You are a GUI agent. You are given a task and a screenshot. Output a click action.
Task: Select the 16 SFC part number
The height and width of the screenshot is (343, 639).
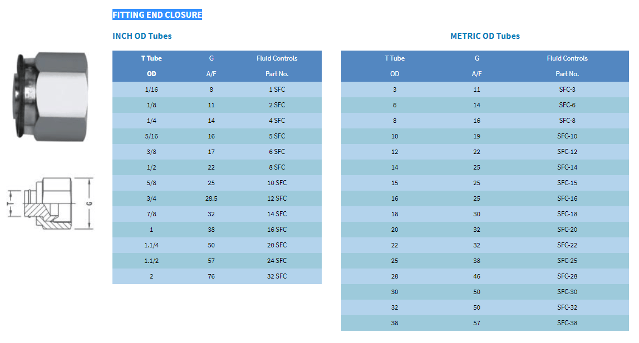click(x=277, y=230)
